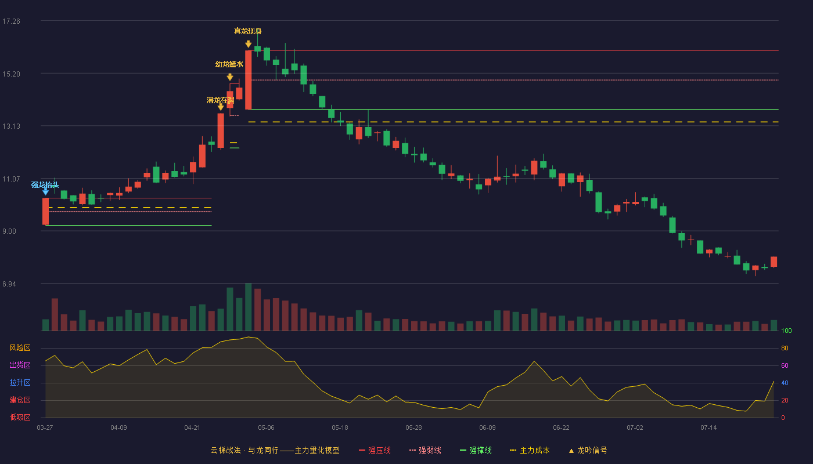Screen dimensions: 813x464
Task: Click the 13.13 price axis label
Action: pyautogui.click(x=11, y=126)
